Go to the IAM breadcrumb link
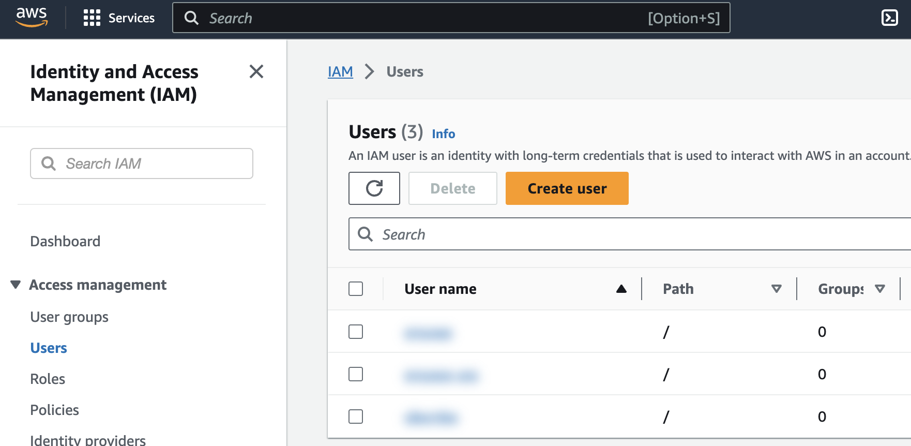This screenshot has height=446, width=911. point(340,71)
